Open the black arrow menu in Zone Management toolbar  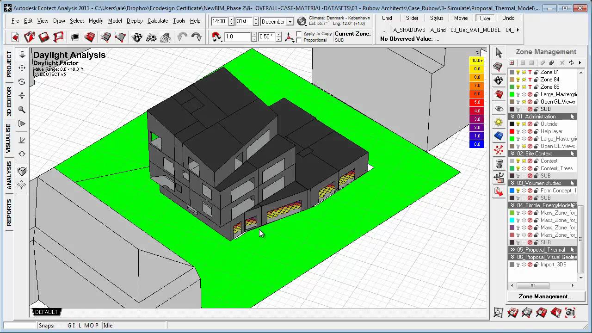point(580,63)
